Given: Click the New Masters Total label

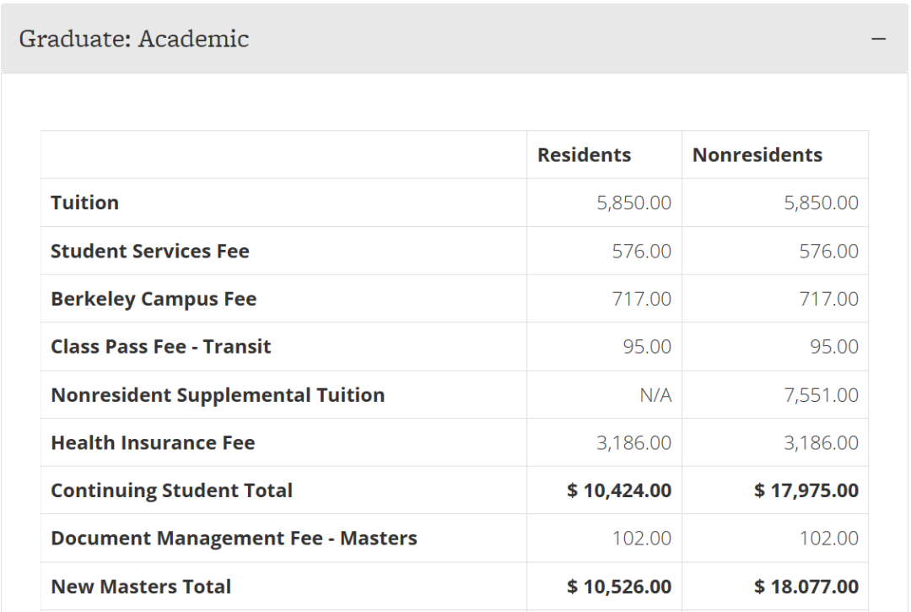Looking at the screenshot, I should pos(141,587).
